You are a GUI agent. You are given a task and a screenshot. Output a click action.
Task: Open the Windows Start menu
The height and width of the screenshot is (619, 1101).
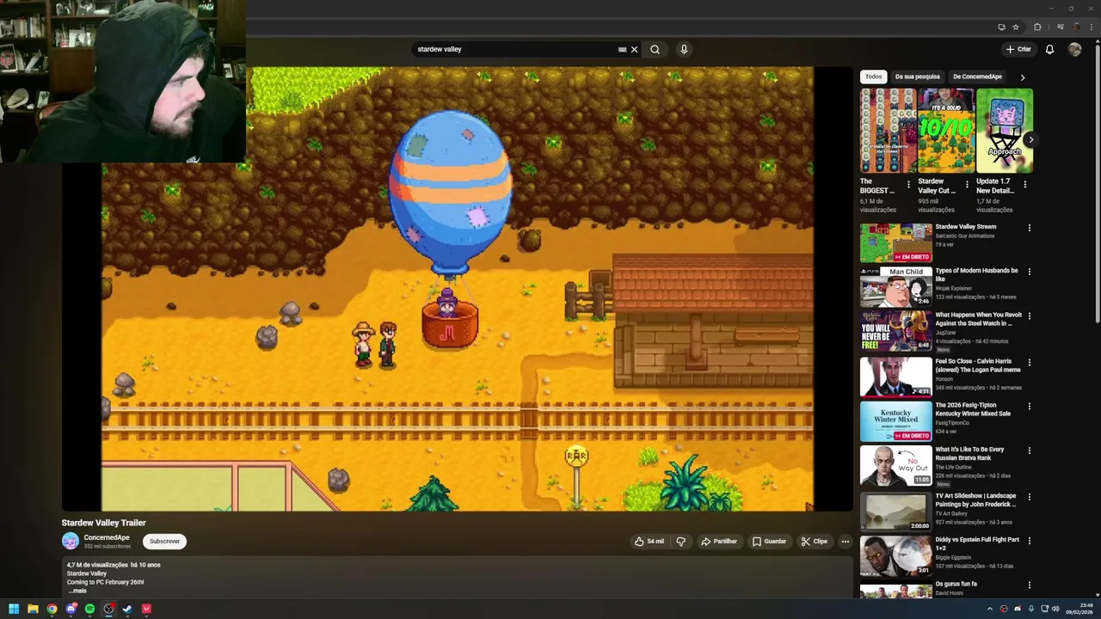click(x=14, y=609)
